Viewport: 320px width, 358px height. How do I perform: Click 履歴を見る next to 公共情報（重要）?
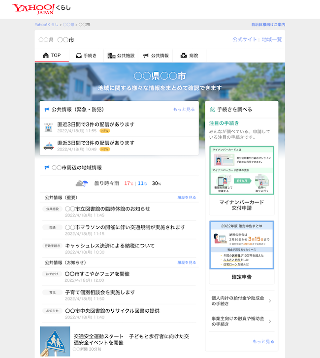[187, 198]
